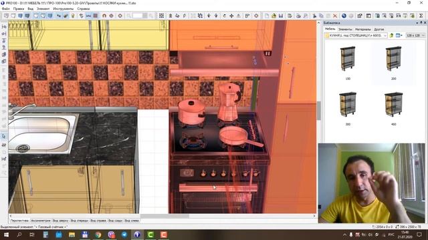The width and height of the screenshot is (428, 240).
Task: Switch to the Вид слева tab
Action: point(132,221)
